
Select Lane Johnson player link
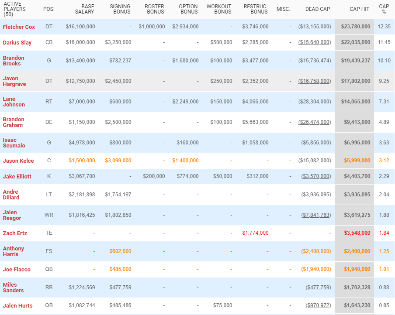click(x=14, y=102)
